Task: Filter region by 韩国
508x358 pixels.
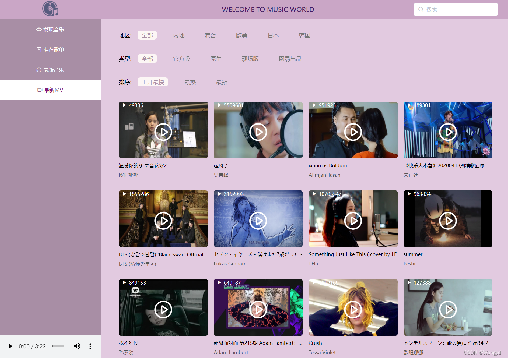Action: tap(305, 35)
